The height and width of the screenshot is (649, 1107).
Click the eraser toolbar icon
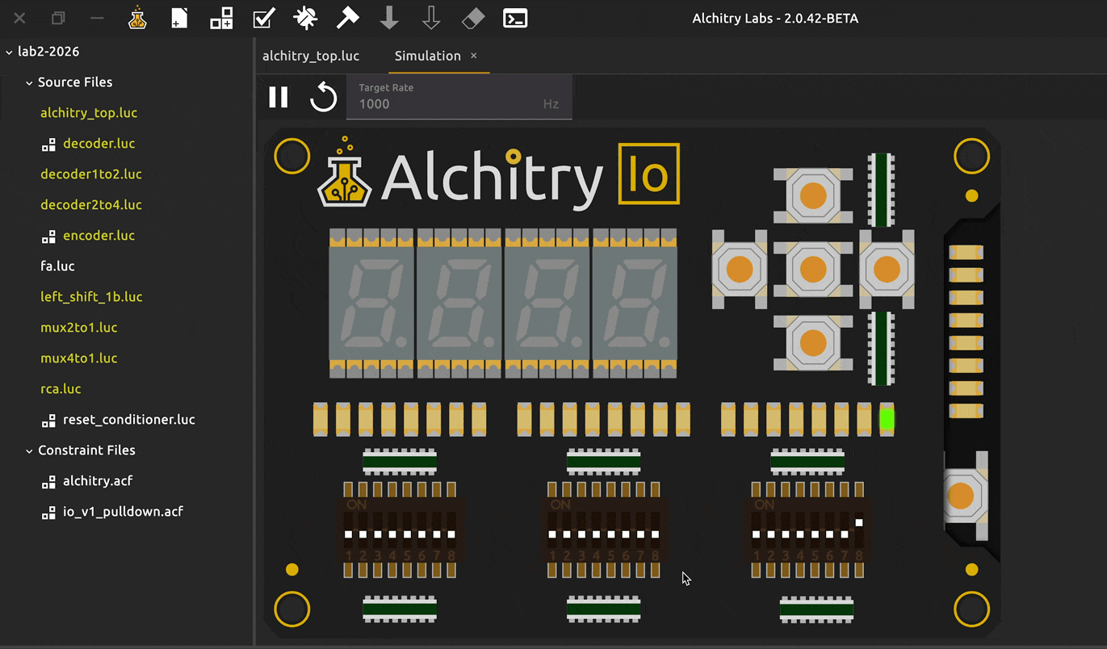pos(473,18)
